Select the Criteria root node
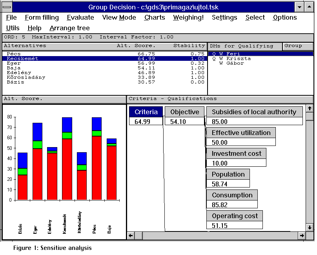The width and height of the screenshot is (317, 255). 146,112
